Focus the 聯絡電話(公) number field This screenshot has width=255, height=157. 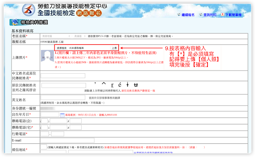click(x=59, y=121)
